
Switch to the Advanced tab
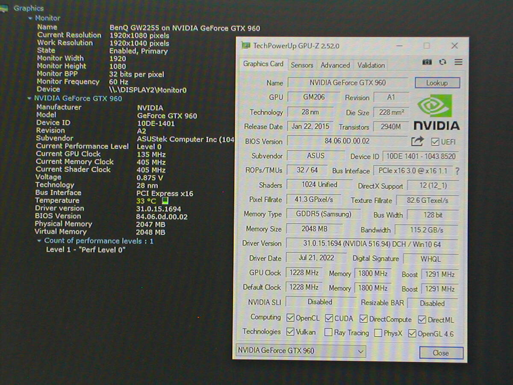(335, 65)
